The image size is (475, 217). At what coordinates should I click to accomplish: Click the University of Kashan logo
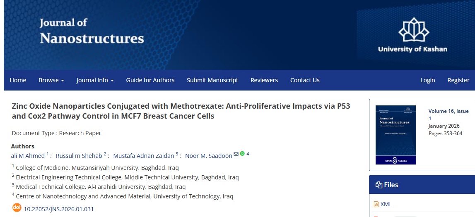point(412,35)
